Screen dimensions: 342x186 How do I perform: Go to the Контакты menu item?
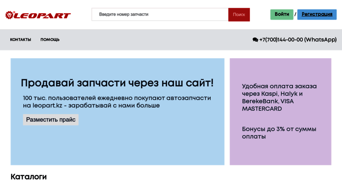point(21,40)
